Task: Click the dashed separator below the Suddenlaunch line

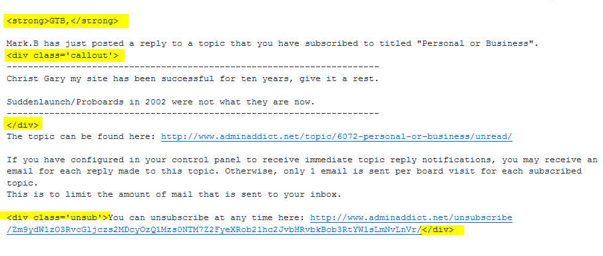Action: tap(192, 114)
